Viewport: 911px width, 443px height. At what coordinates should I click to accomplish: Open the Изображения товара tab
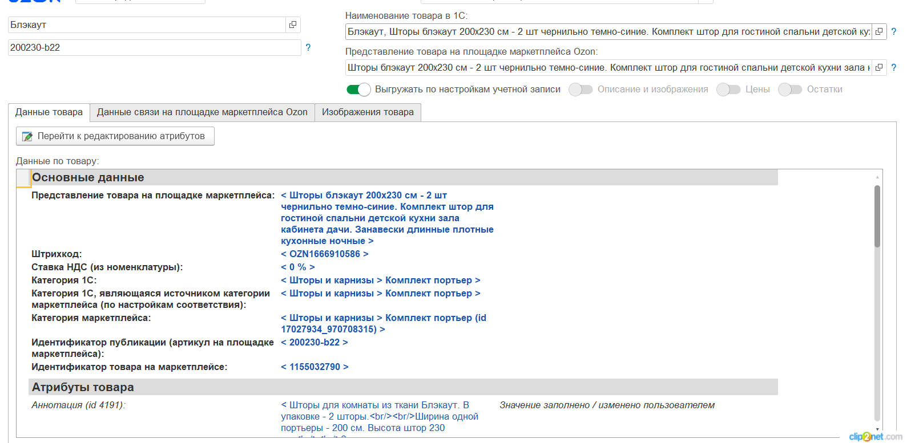click(x=368, y=112)
